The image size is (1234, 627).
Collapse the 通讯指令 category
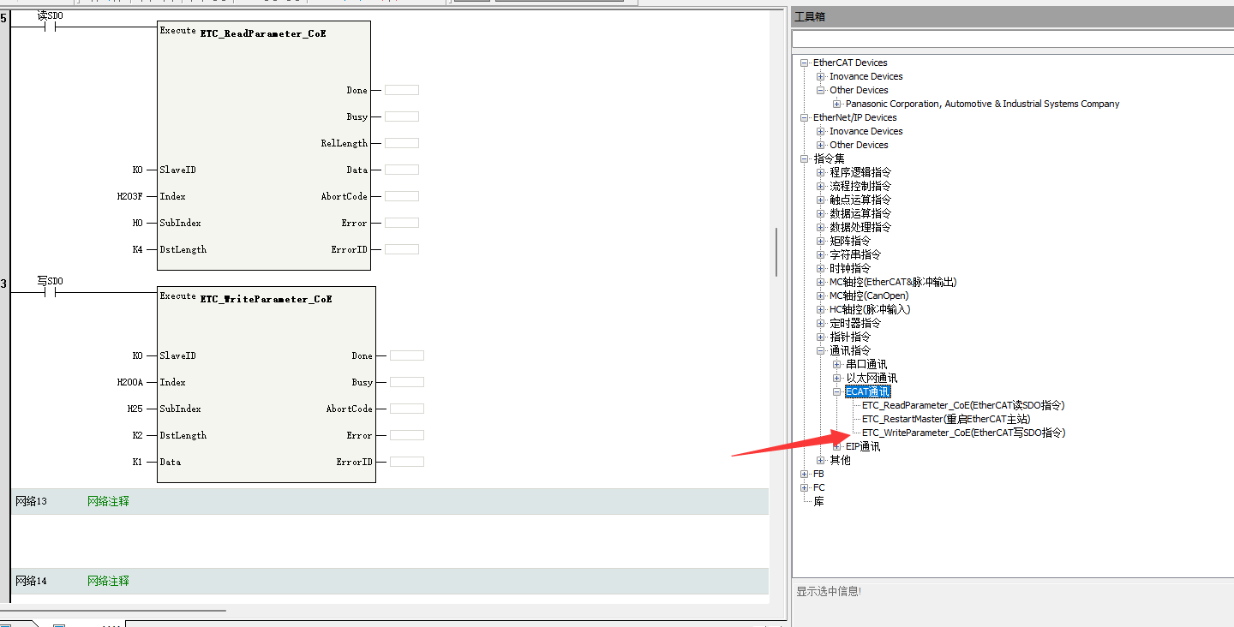pyautogui.click(x=821, y=350)
